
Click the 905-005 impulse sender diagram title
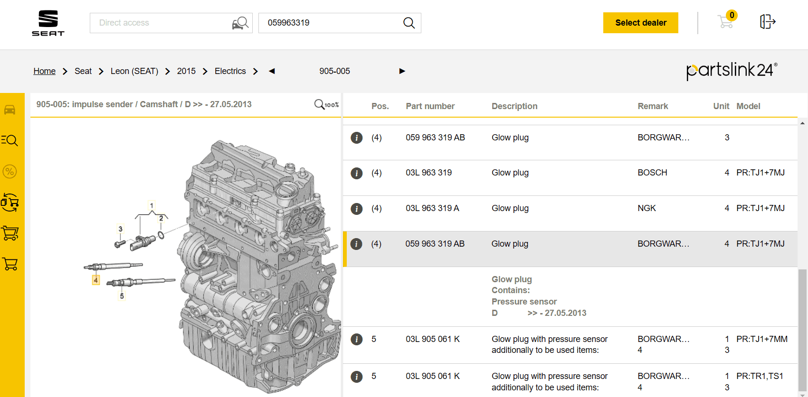[144, 104]
